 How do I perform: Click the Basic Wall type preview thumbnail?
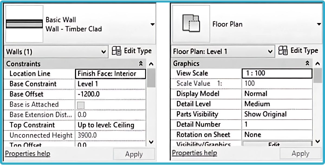tap(24, 23)
